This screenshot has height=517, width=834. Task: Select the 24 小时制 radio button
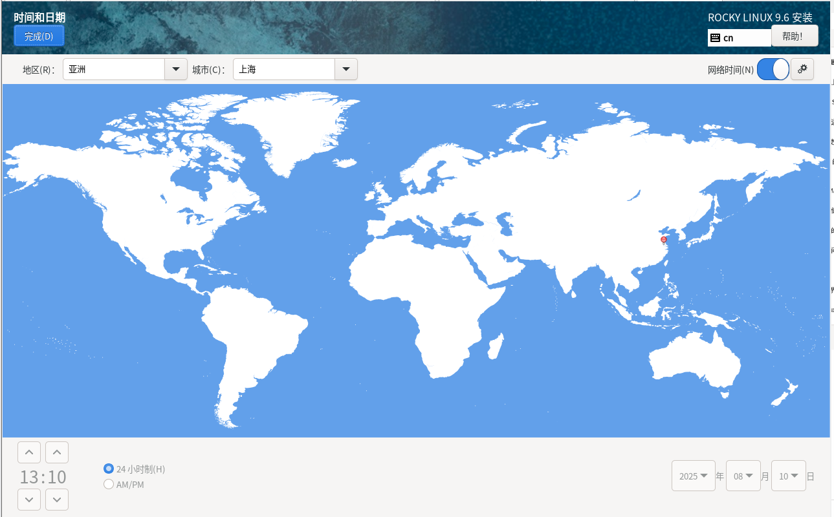pos(109,469)
